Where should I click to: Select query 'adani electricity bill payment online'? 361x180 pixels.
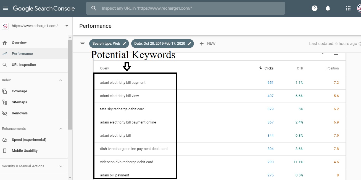(128, 122)
